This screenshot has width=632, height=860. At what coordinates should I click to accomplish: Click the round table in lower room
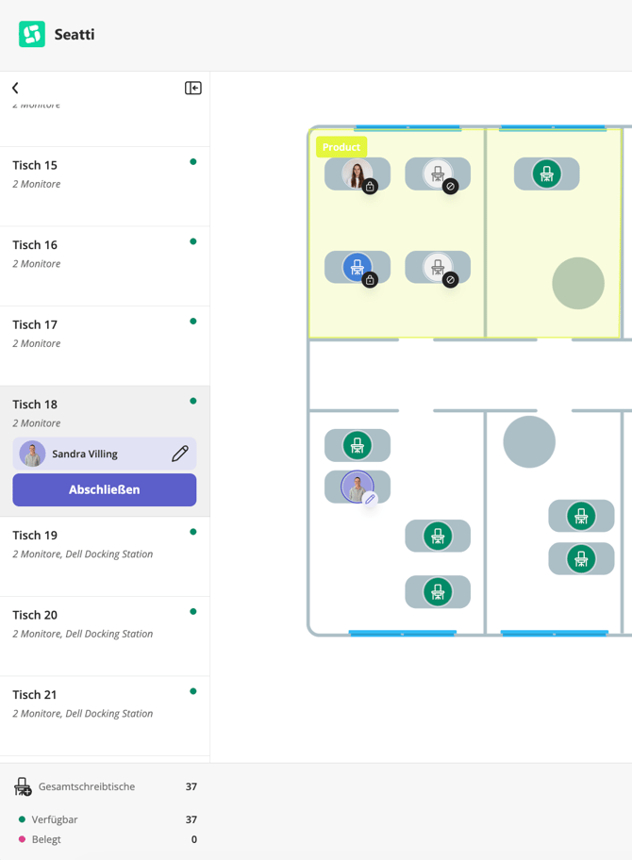click(529, 442)
